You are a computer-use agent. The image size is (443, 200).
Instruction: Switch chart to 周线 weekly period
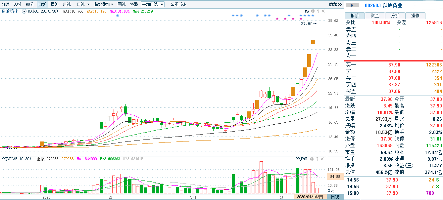55,4
